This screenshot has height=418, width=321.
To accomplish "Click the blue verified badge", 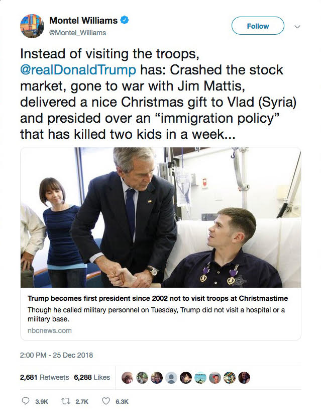I will point(125,20).
